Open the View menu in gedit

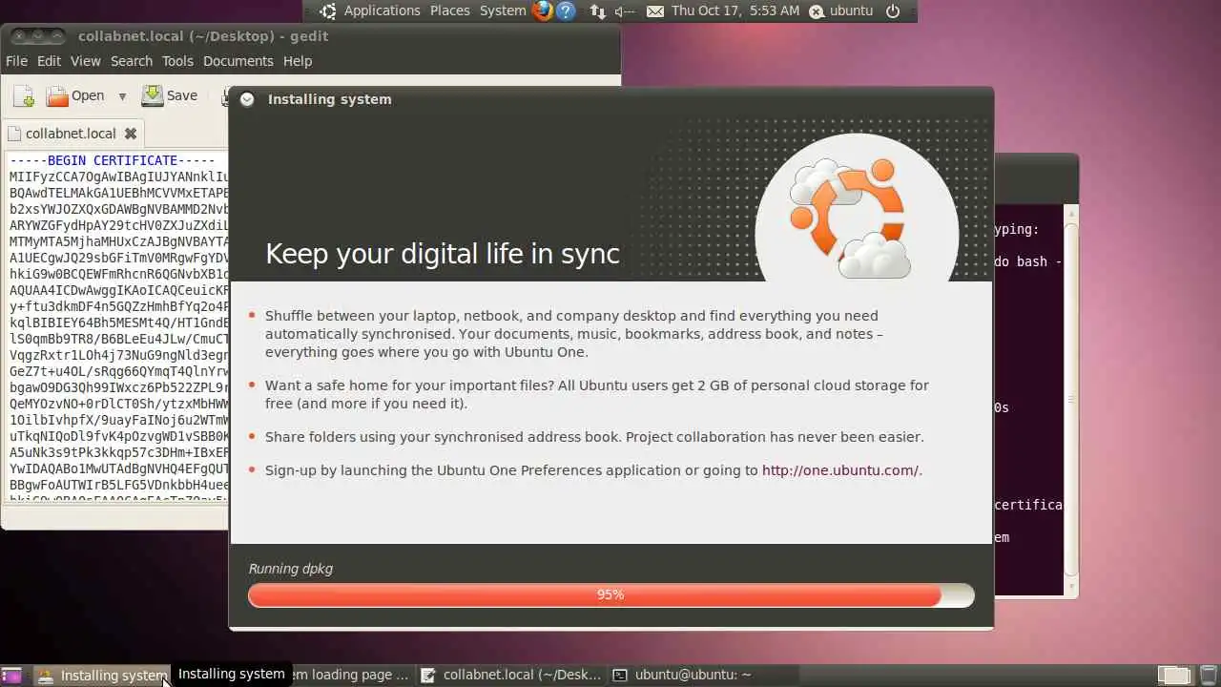[x=85, y=61]
